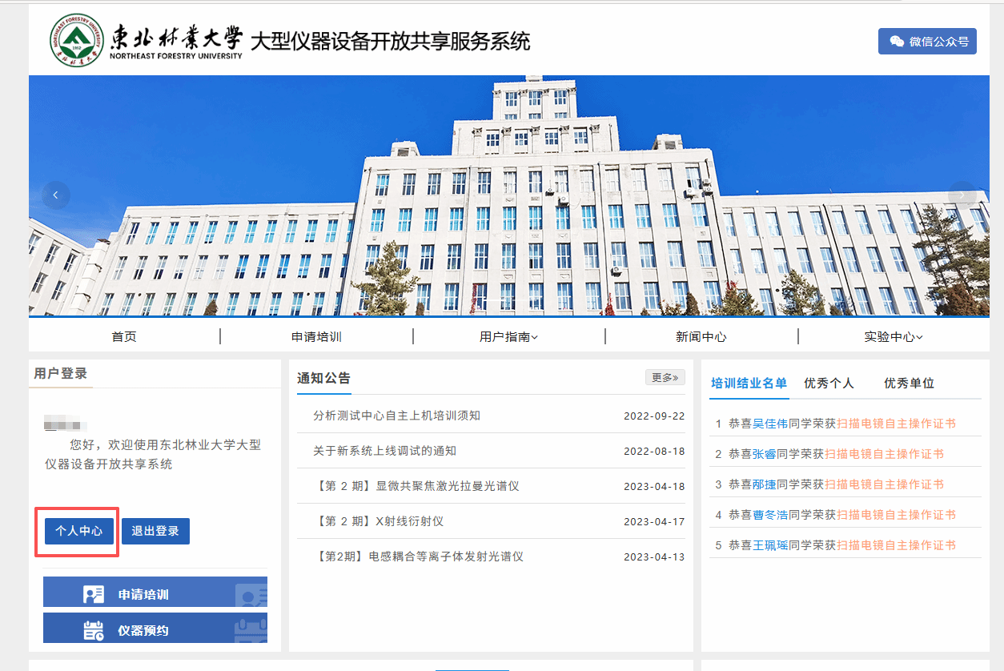Open 首页 in navigation bar

point(124,337)
